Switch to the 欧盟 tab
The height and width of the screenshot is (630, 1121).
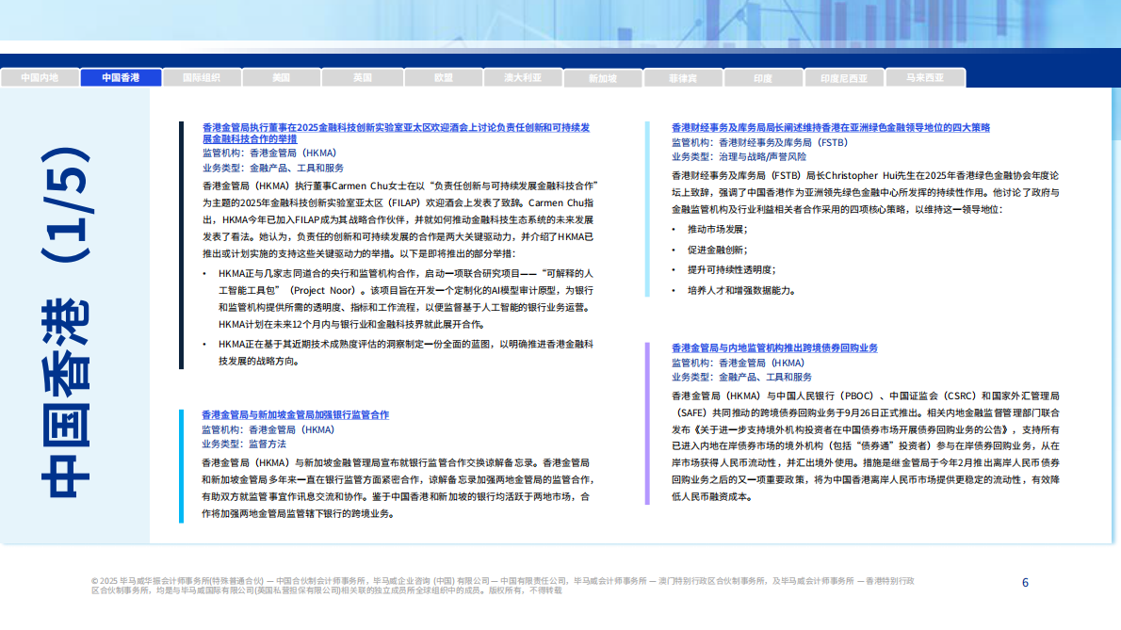coord(443,78)
